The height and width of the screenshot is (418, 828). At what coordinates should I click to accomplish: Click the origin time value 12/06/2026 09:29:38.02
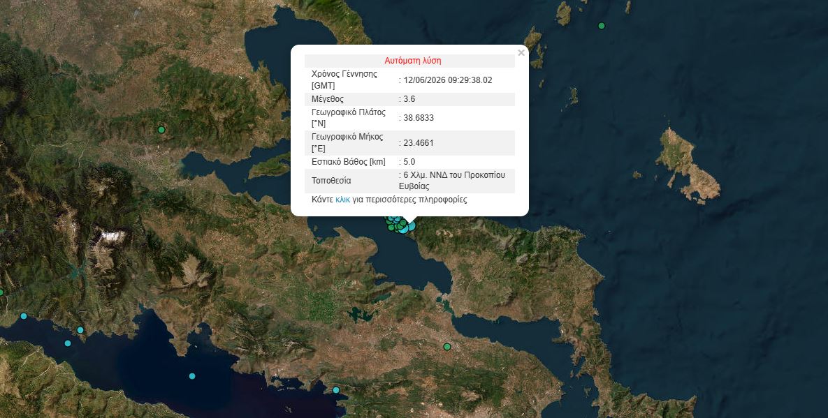pos(447,80)
